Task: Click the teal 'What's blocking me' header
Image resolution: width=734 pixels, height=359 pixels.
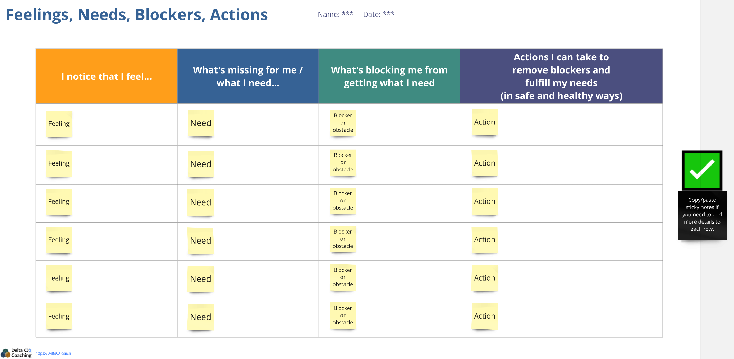Action: click(x=389, y=76)
